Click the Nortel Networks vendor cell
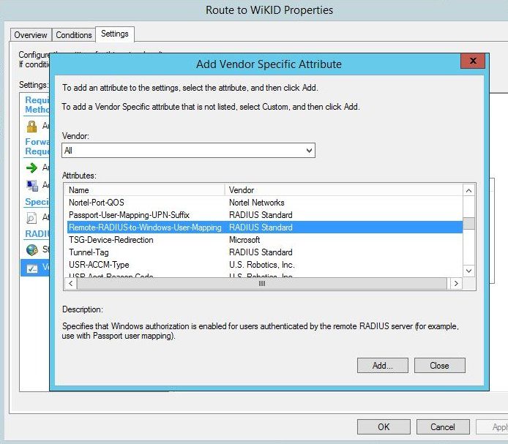This screenshot has width=508, height=444. point(257,203)
